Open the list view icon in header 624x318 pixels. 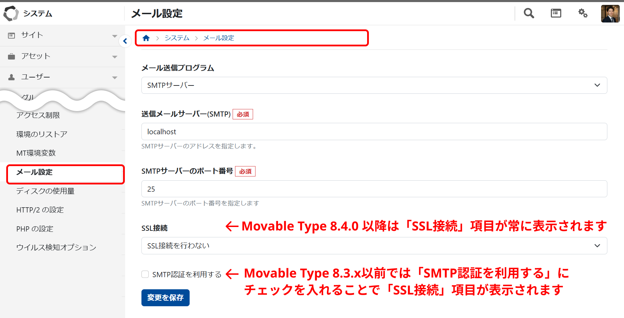coord(556,13)
